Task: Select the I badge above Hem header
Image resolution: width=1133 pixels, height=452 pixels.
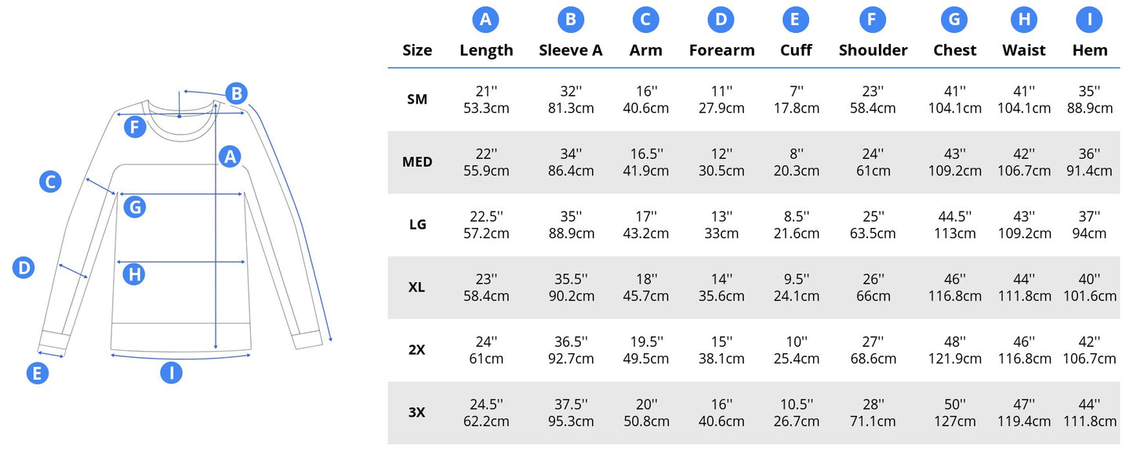Action: 1089,20
